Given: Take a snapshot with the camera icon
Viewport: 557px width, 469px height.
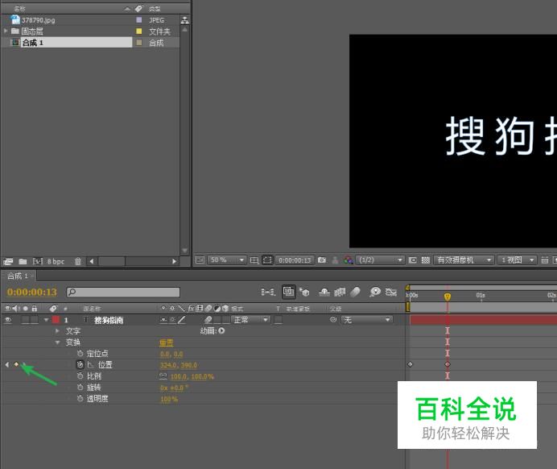Looking at the screenshot, I should (322, 260).
